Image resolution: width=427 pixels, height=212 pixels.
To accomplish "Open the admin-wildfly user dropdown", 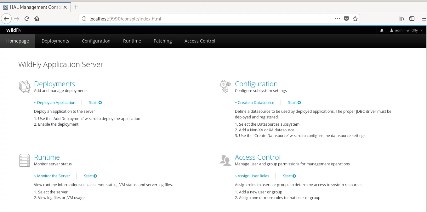I will pyautogui.click(x=407, y=30).
